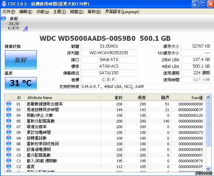Click raw value 000000000ECF
Screen dimensions: 214x176
191,110
